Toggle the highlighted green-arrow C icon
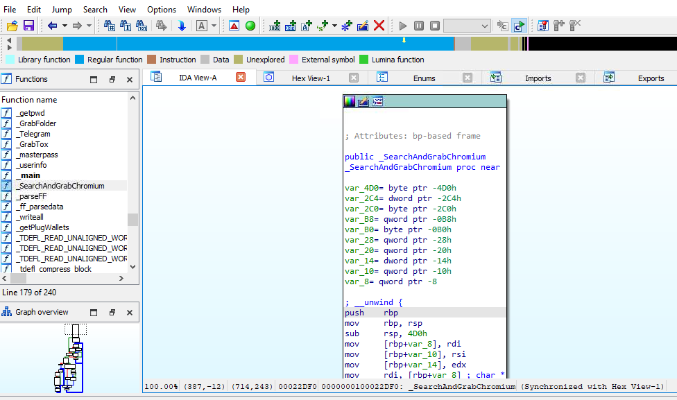 519,26
